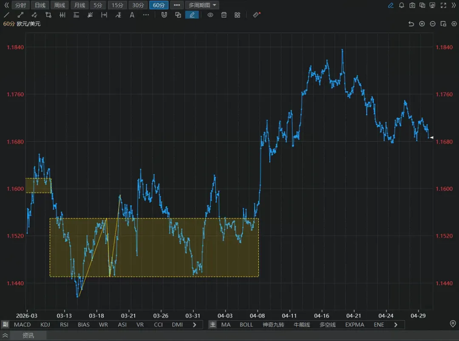This screenshot has height=341, width=459.
Task: Choose the DMI sub-indicator
Action: click(177, 324)
